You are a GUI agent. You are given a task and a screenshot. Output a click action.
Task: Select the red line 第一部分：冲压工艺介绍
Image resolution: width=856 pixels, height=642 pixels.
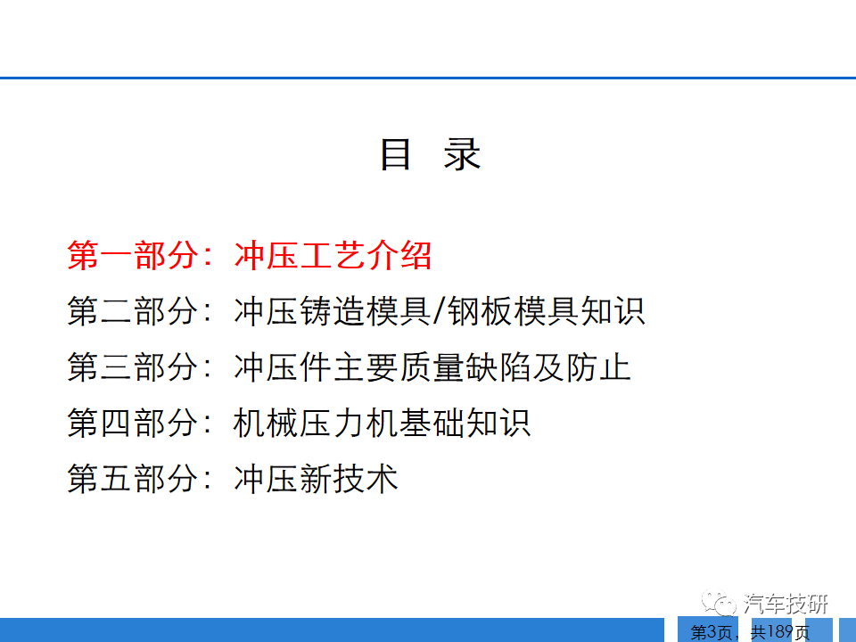pos(250,255)
